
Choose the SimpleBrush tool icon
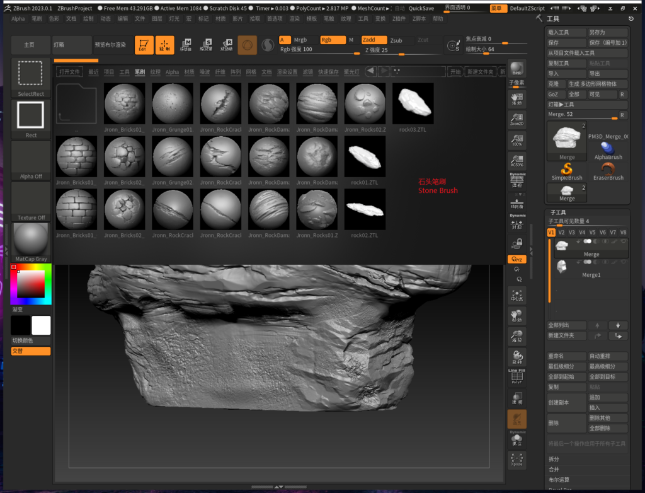point(567,170)
